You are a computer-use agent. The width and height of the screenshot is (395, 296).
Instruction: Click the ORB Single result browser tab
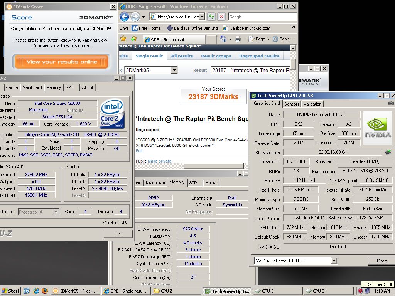point(174,40)
